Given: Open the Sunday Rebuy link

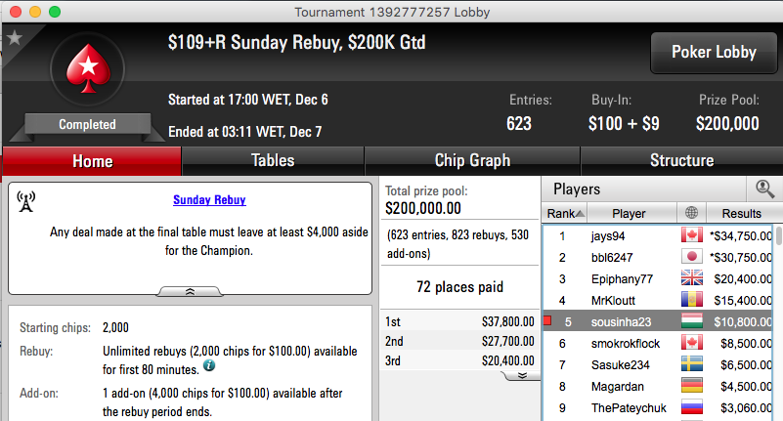Looking at the screenshot, I should click(x=209, y=200).
